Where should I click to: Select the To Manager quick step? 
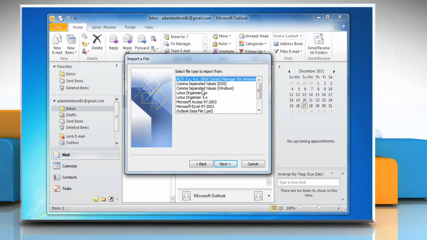point(183,44)
